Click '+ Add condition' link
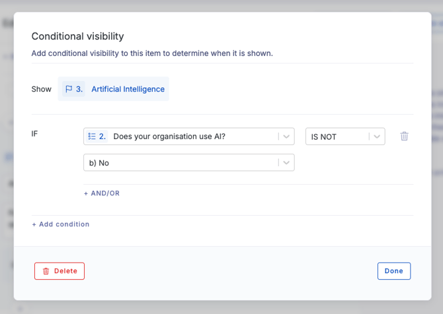The height and width of the screenshot is (314, 443). coord(60,224)
